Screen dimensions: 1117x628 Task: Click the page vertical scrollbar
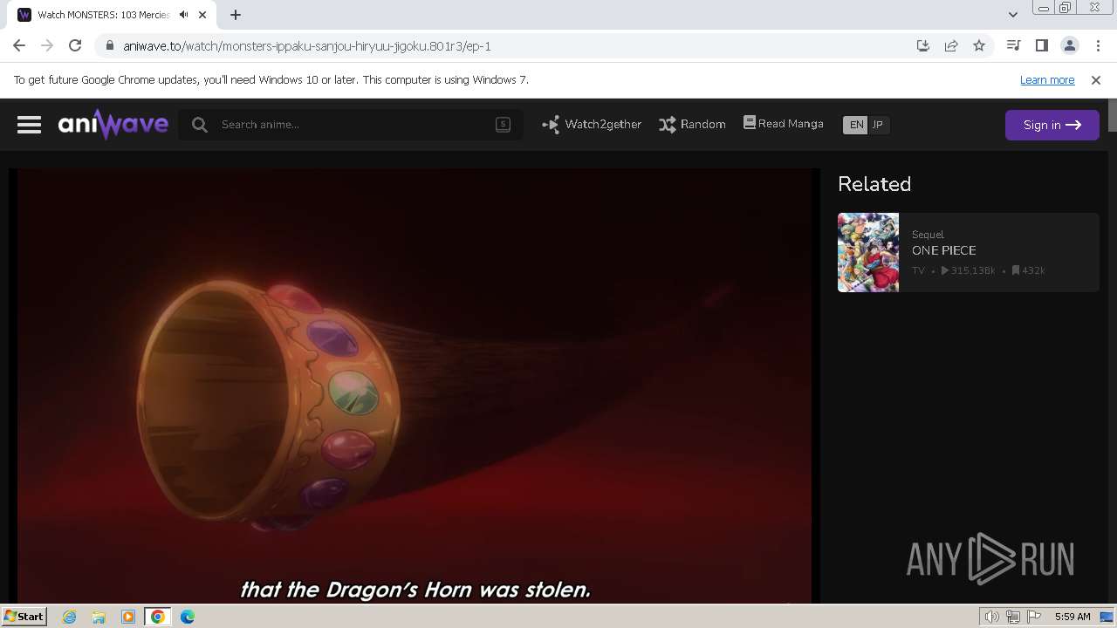coord(1112,115)
